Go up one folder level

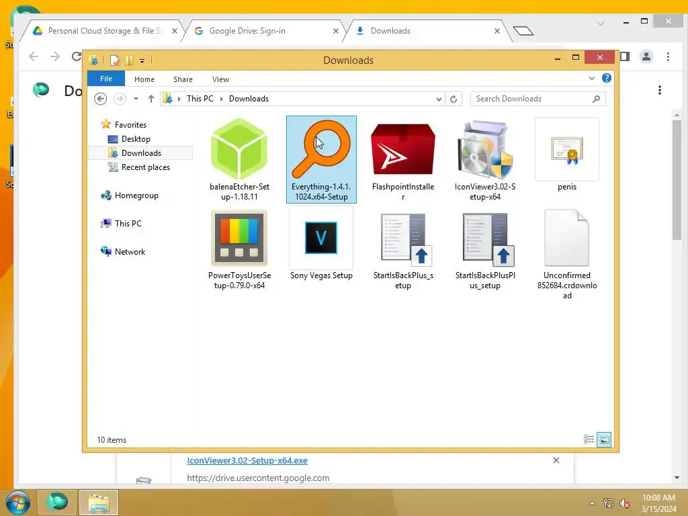click(x=151, y=99)
